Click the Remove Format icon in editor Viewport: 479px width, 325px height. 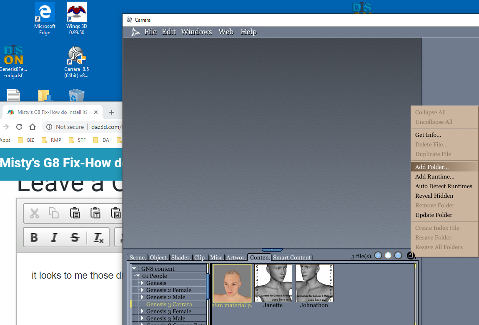click(98, 237)
